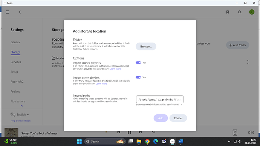Screen dimensions: 260x146
Task: Open the three-dot menu for Nucleus folder
Action: coord(248,62)
